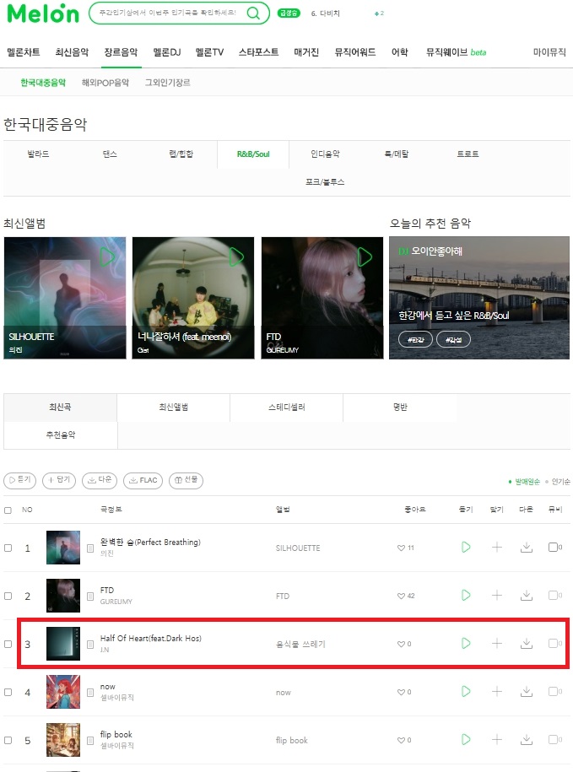Tick the checkbox for song 2 FTD
Screen dimensions: 573x772
pos(8,596)
